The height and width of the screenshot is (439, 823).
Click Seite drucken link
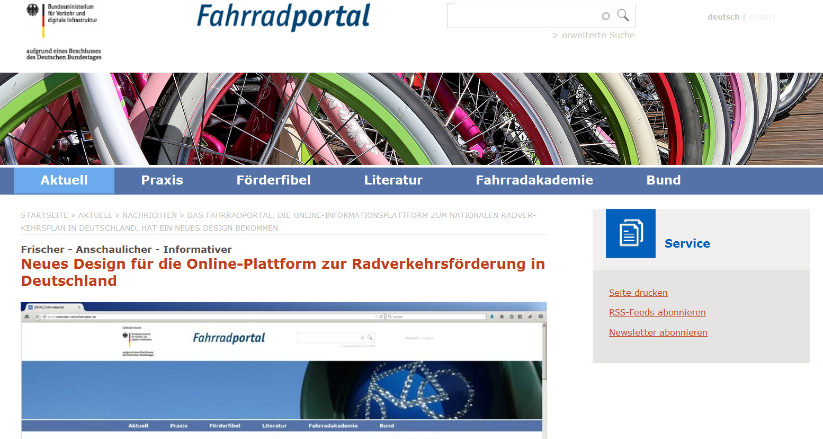pos(638,293)
